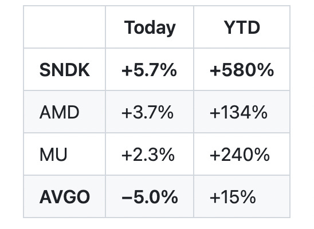Viewport: 314px width, 229px height.
Task: Click SNDK's +5.7% today value
Action: 150,69
